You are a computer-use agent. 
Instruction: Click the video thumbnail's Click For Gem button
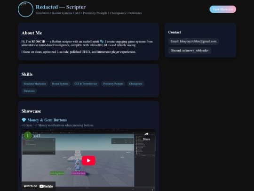coord(79,173)
